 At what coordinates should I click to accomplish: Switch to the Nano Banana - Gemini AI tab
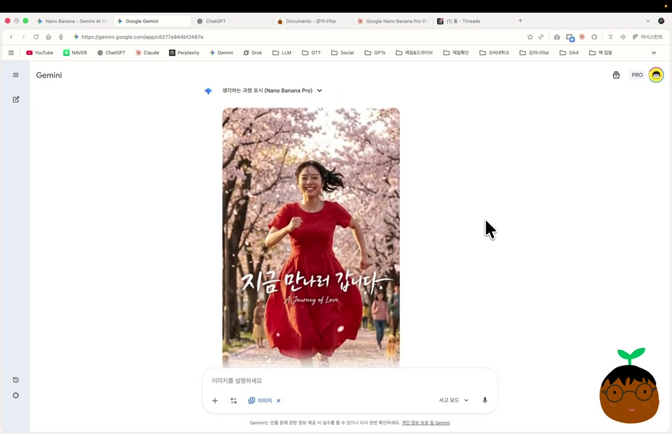pyautogui.click(x=72, y=21)
